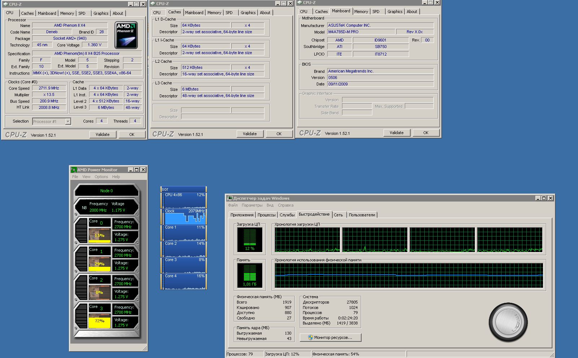Screen dimensions: 578x358
Task: Click status bar text Загрузка ЦП: 12%
Action: click(282, 354)
